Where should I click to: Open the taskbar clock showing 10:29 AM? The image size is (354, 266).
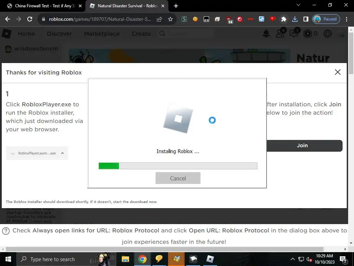pyautogui.click(x=325, y=259)
